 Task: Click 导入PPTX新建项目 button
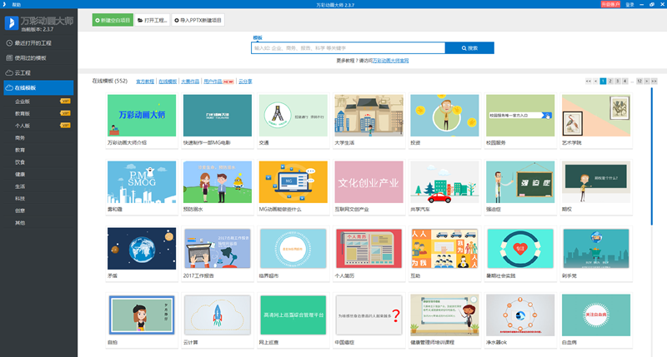click(199, 18)
